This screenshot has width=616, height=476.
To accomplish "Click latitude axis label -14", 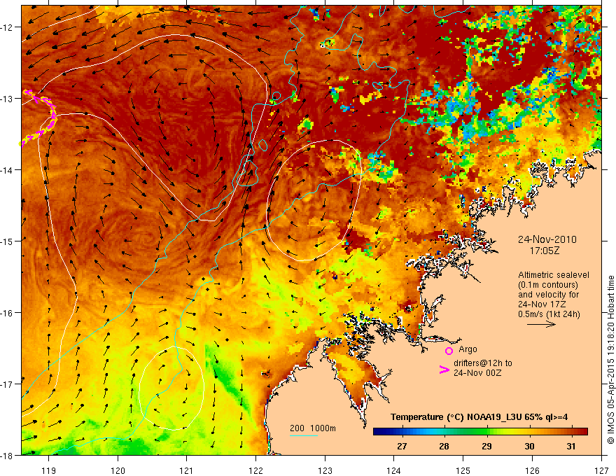I will (7, 170).
